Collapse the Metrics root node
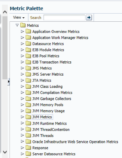122x158 pixels. [17, 25]
